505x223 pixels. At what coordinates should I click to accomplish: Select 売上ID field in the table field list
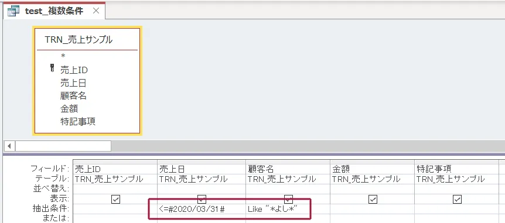[x=74, y=70]
